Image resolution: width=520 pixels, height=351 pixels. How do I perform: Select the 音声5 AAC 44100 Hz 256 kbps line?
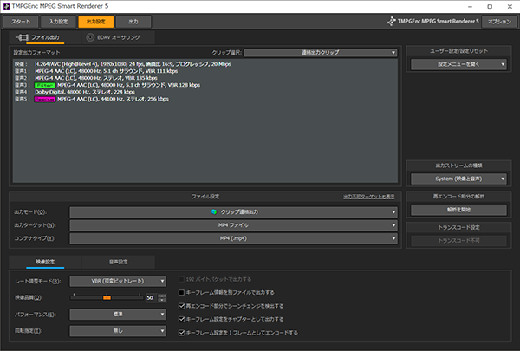click(x=92, y=99)
